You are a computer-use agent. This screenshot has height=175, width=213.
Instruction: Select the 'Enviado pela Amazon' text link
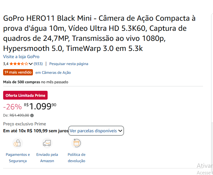[x=47, y=158]
